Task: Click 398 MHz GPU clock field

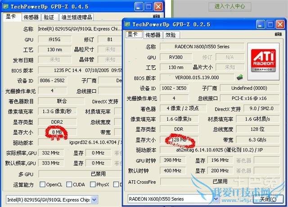Action: pos(173,160)
